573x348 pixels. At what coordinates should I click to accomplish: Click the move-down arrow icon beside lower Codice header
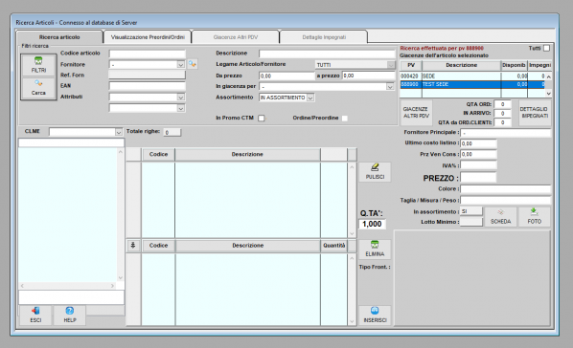click(133, 246)
